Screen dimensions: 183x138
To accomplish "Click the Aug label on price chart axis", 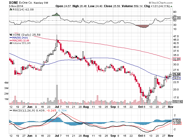I will pyautogui.click(x=86, y=107).
